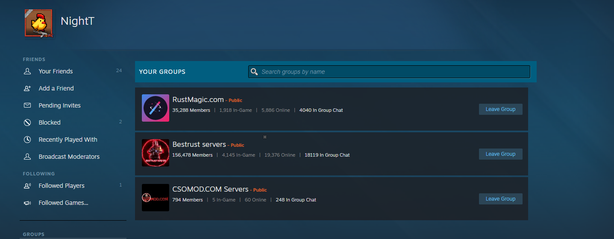Select Pending Invites in the sidebar
Image resolution: width=614 pixels, height=239 pixels.
tap(59, 105)
